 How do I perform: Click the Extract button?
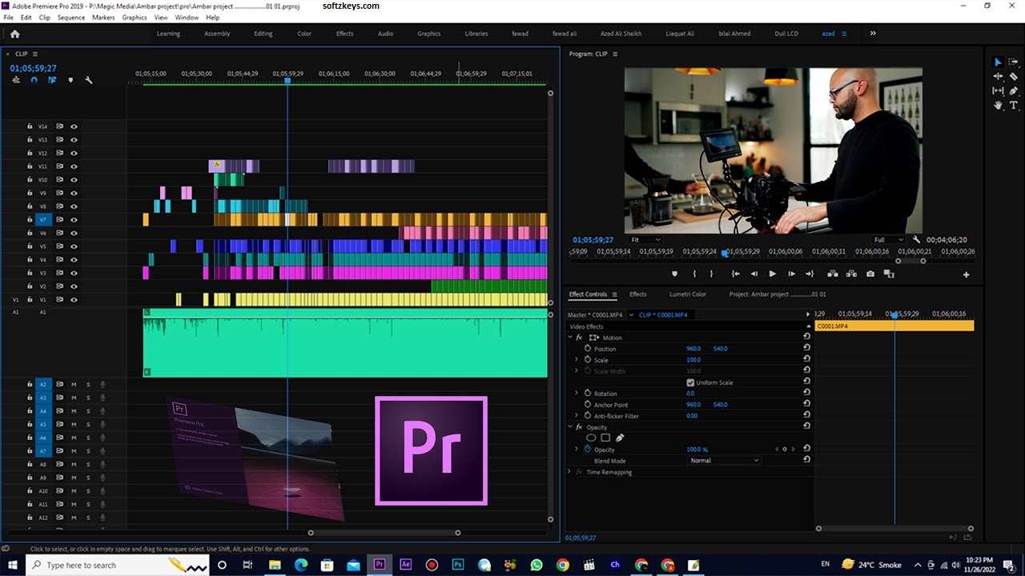pos(851,274)
